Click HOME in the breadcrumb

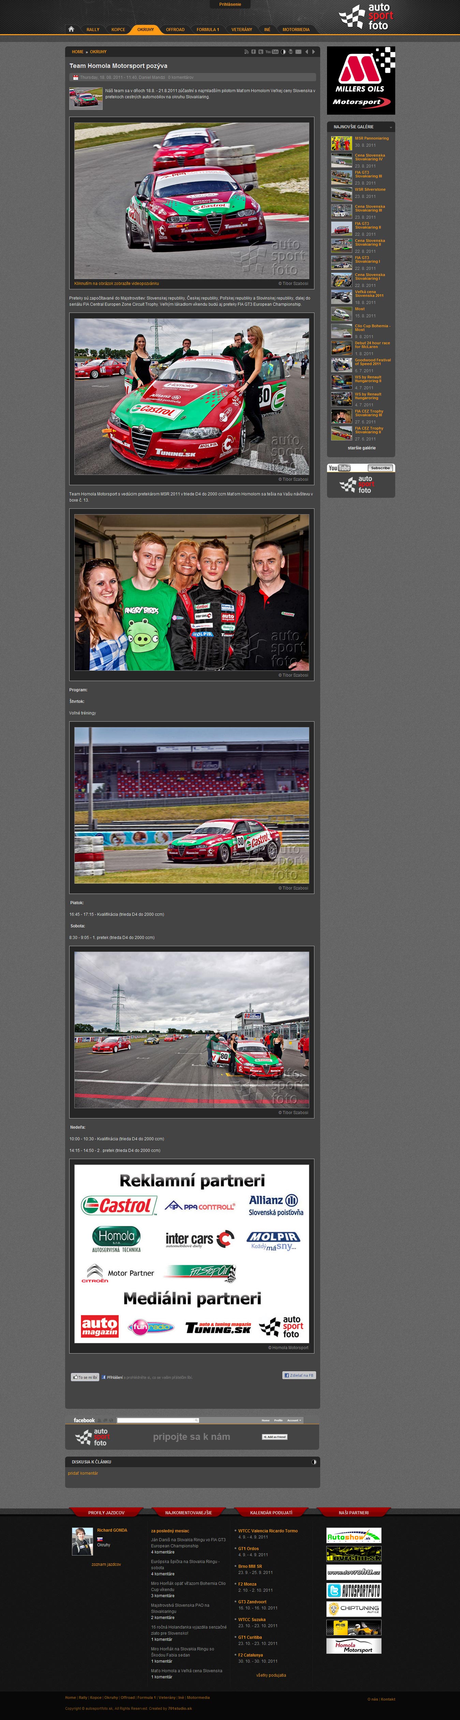pos(77,52)
